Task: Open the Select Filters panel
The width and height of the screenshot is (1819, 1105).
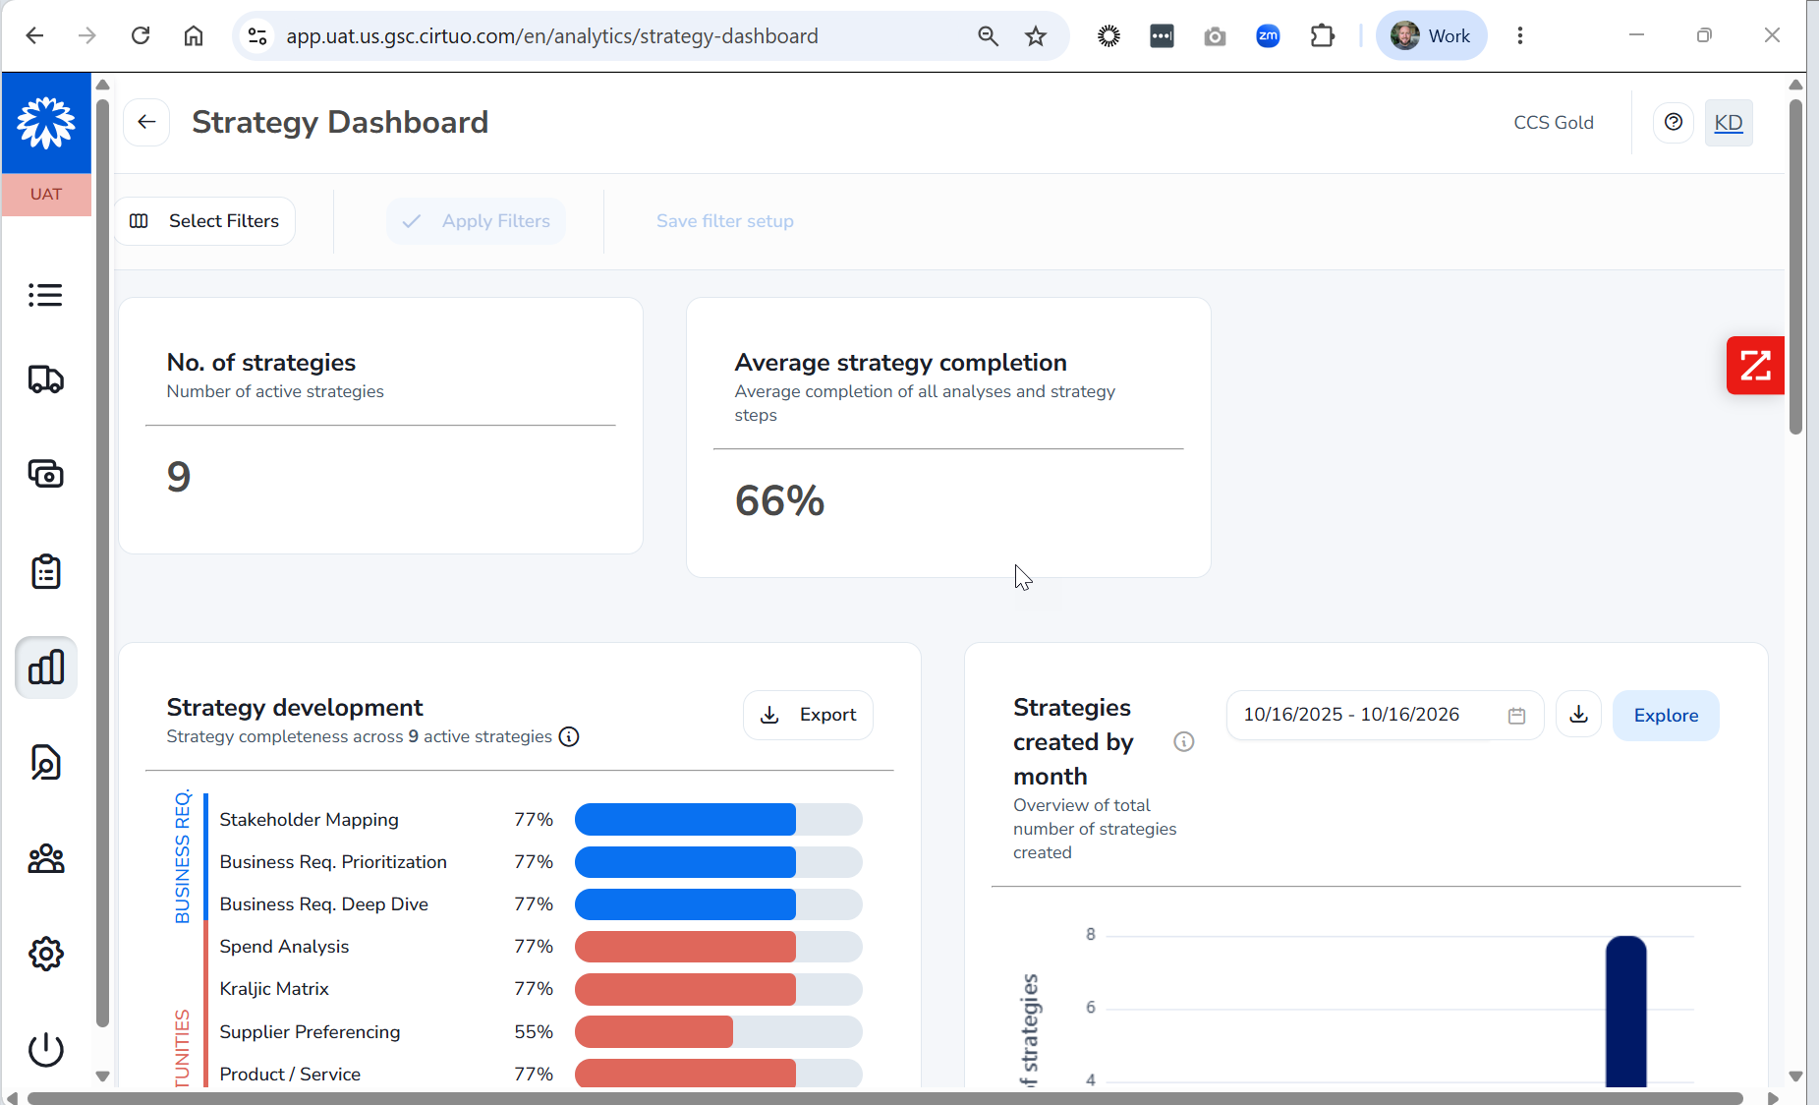Action: (x=205, y=221)
